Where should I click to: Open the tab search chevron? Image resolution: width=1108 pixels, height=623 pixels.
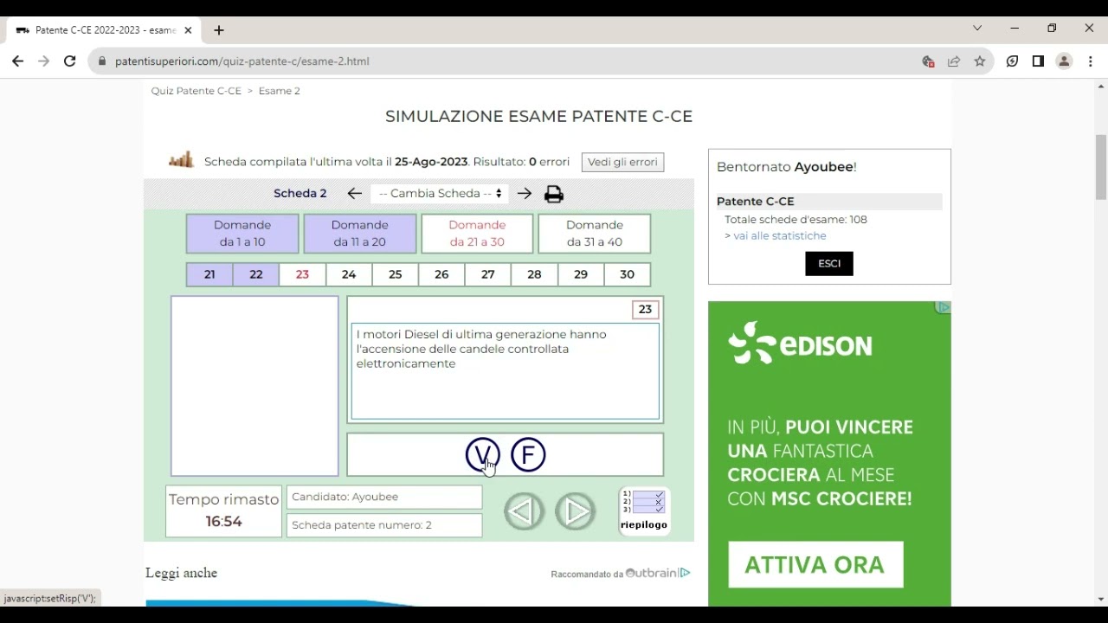point(977,29)
